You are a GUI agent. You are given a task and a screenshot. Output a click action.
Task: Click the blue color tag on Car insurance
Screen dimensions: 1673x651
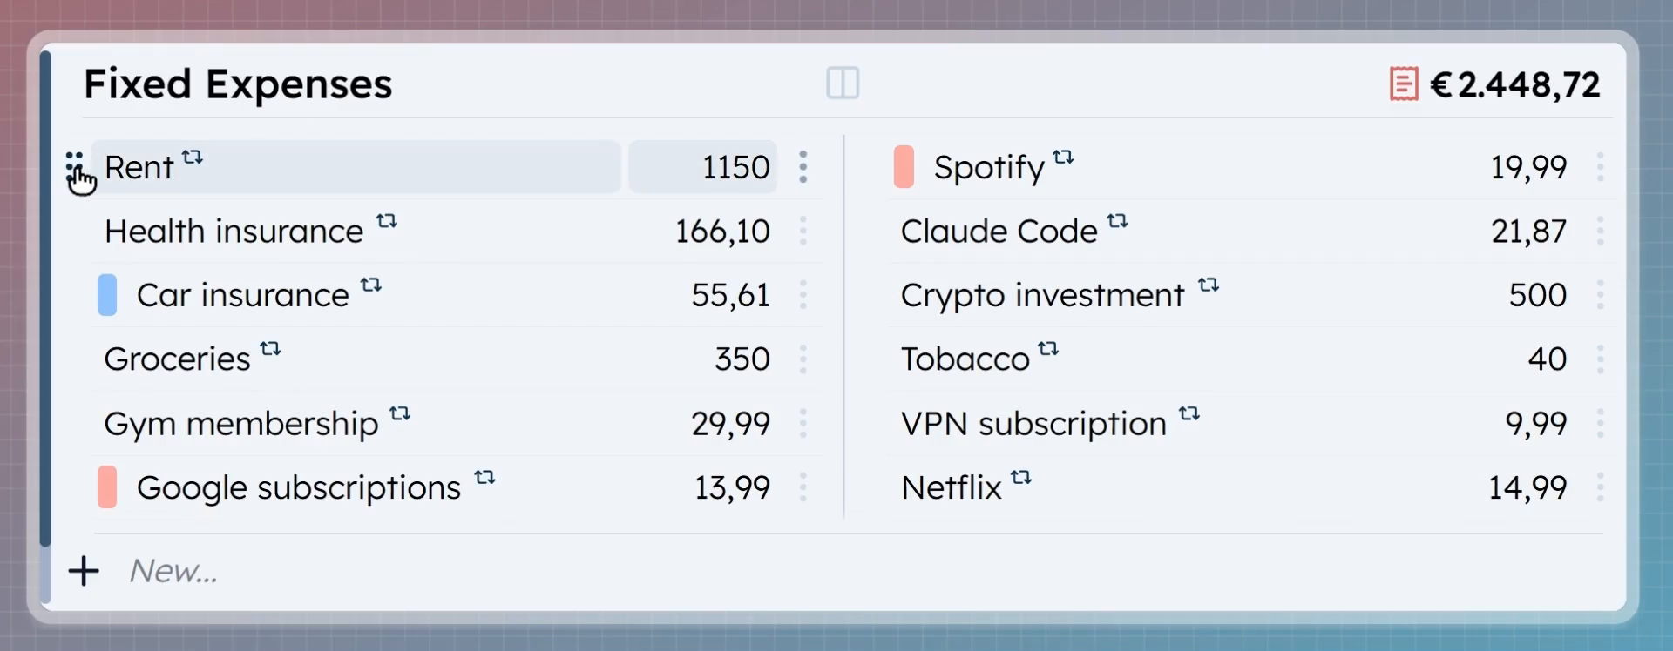pos(107,295)
